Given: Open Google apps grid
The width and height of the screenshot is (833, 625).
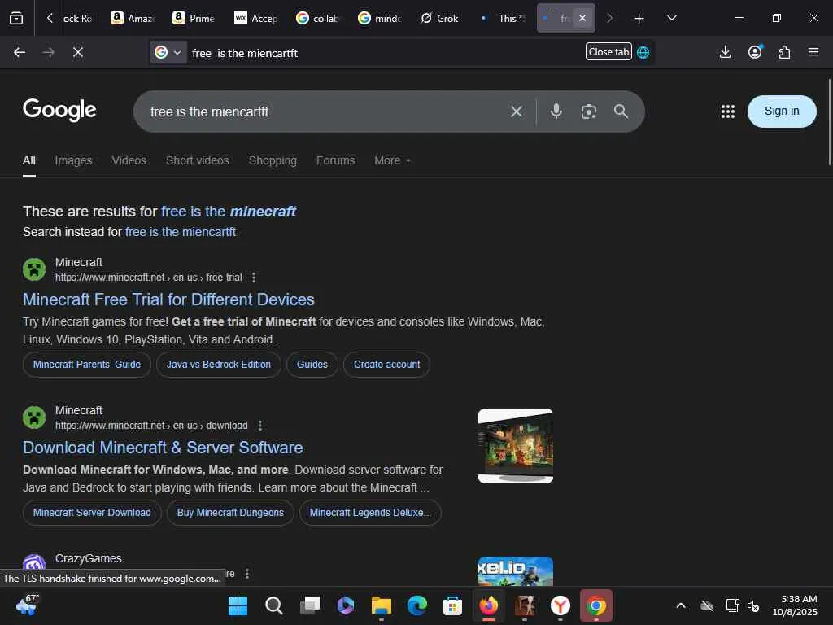Looking at the screenshot, I should [x=728, y=111].
